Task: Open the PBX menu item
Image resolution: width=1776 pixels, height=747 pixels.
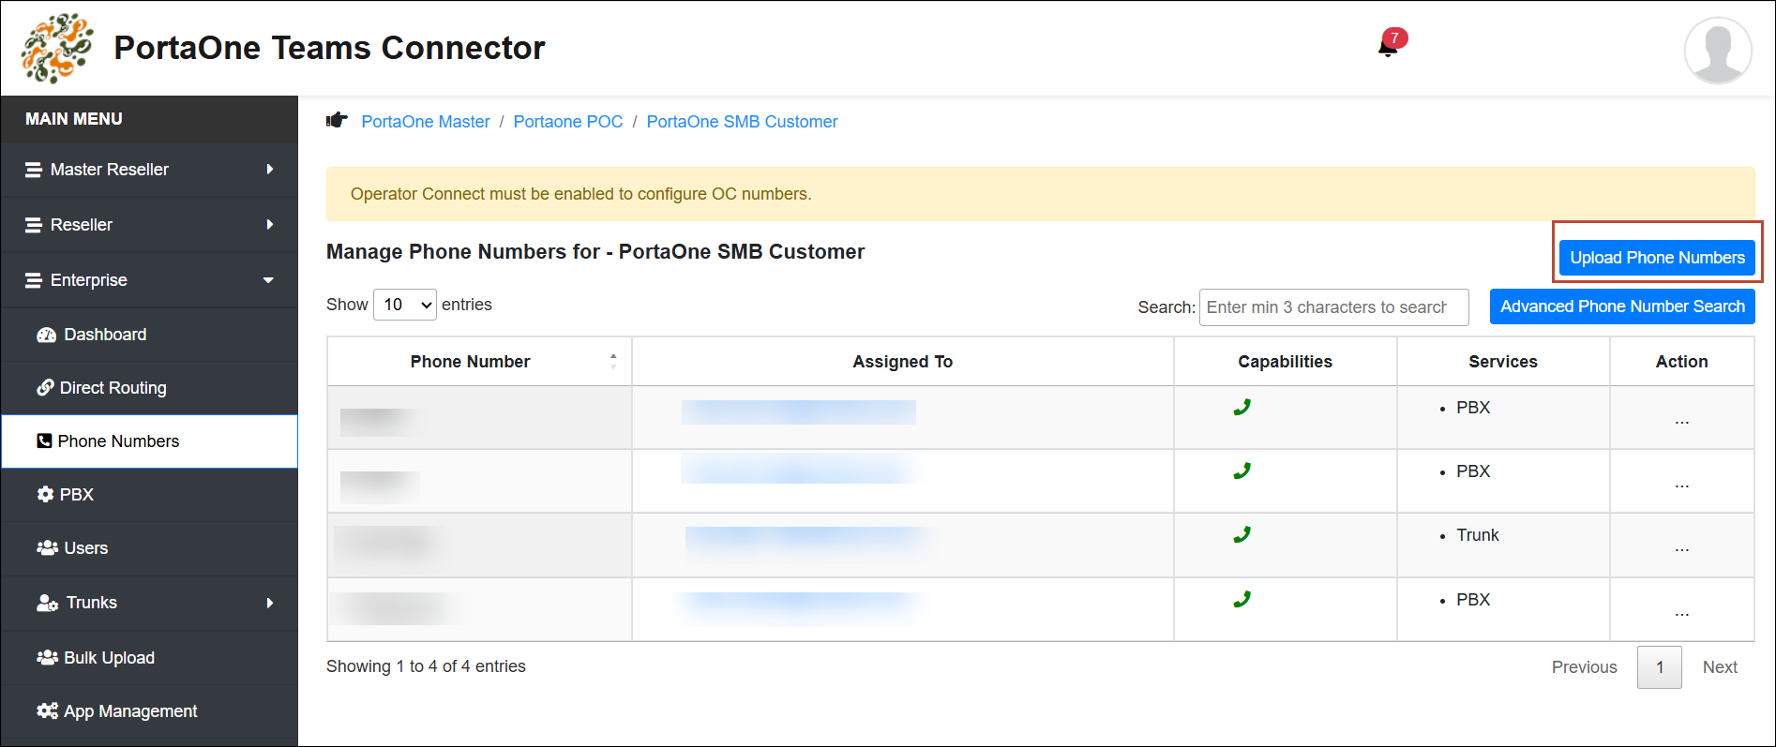Action: 149,494
